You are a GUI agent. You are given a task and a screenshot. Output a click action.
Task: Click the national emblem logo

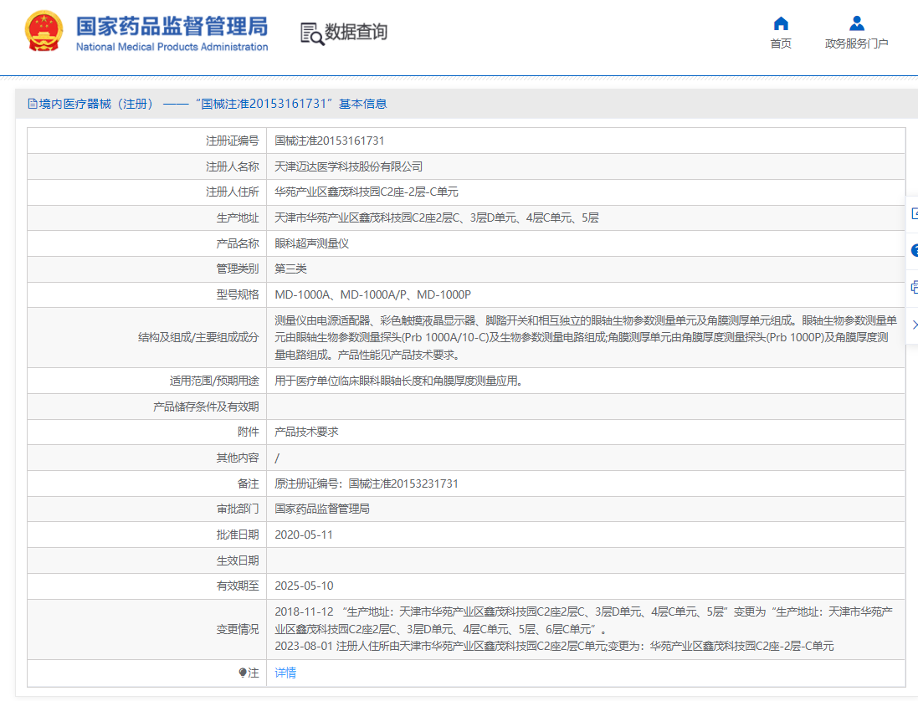pyautogui.click(x=44, y=31)
